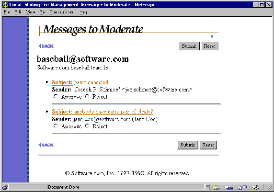This screenshot has width=274, height=192.
Task: Close the Netscape window
Action: [x=269, y=5]
